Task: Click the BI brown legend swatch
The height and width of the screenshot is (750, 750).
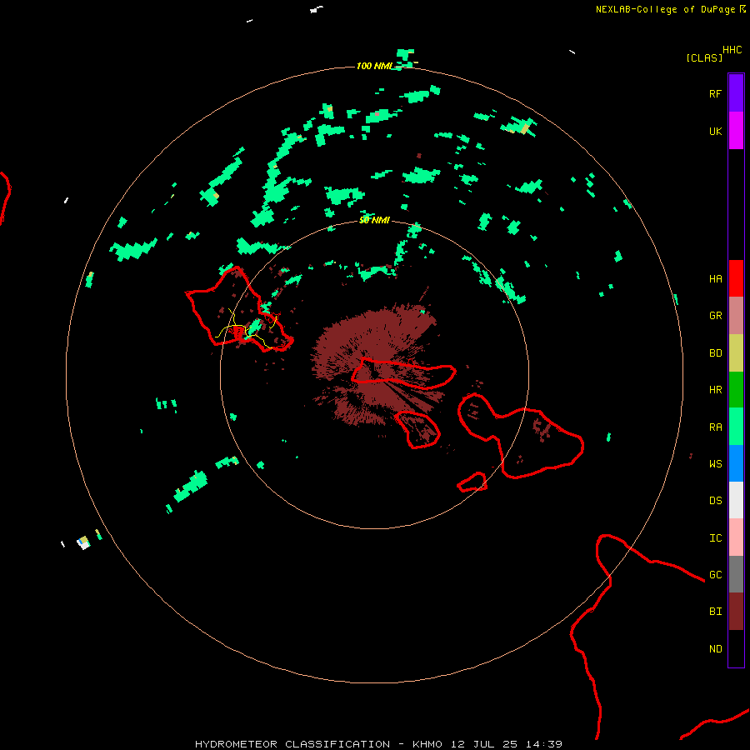Action: click(x=736, y=612)
